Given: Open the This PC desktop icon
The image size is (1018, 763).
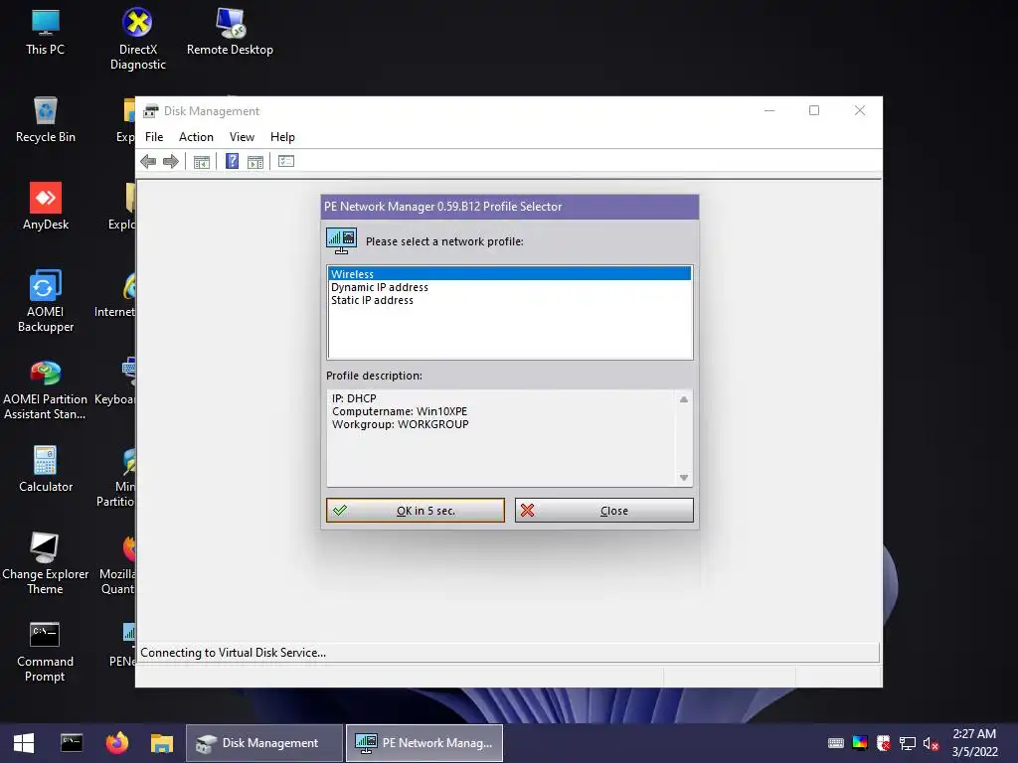Looking at the screenshot, I should (46, 33).
